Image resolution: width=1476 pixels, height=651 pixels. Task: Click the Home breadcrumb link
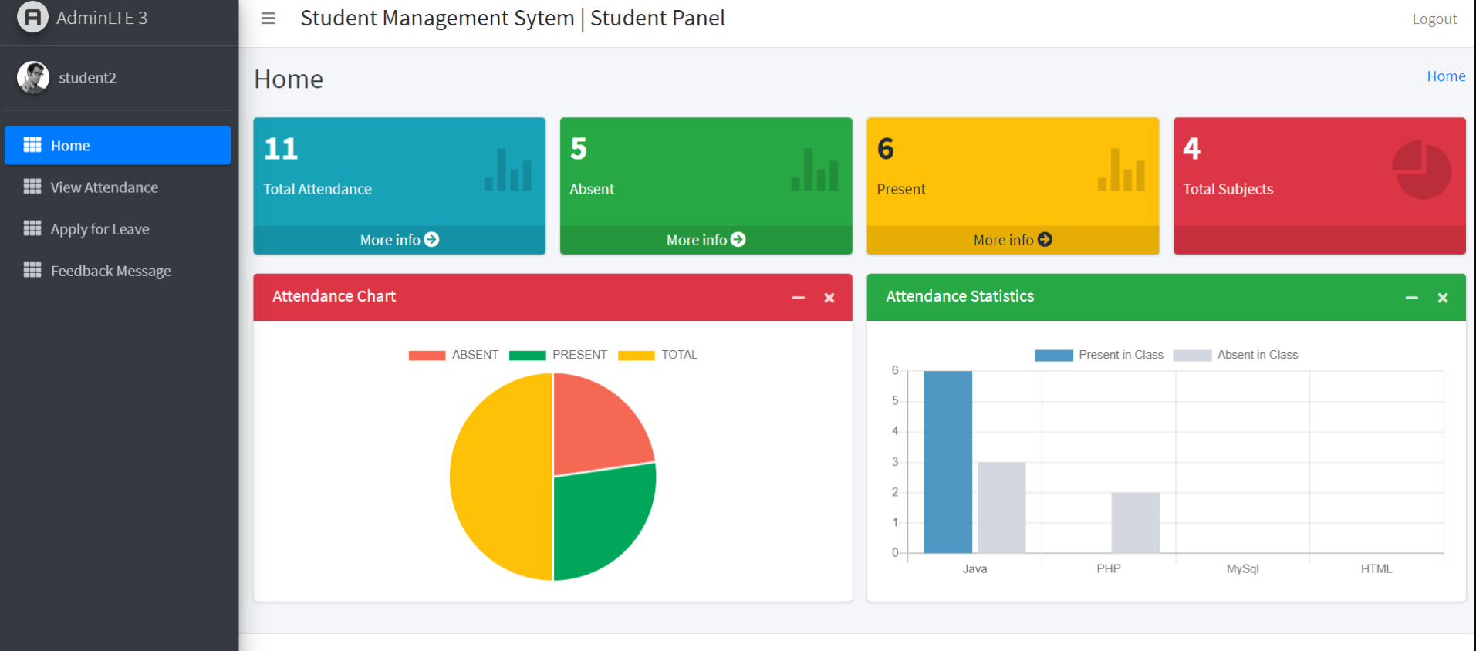click(x=1446, y=76)
